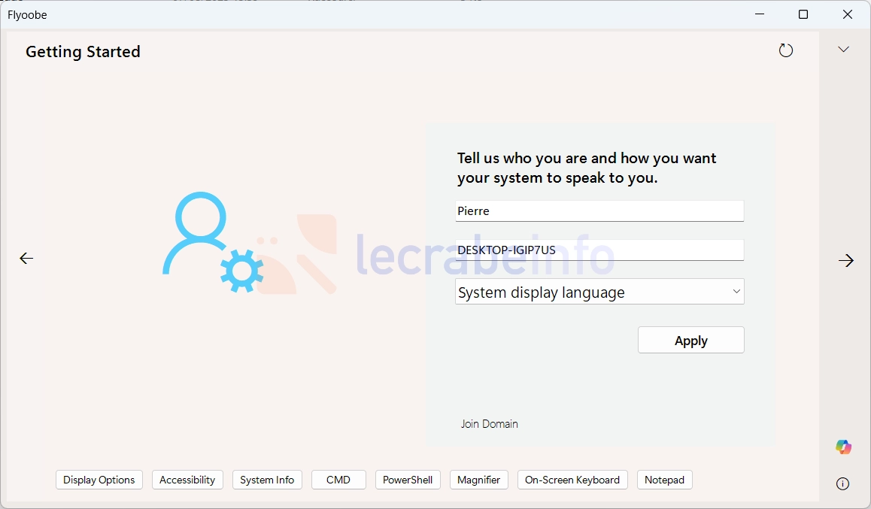Image resolution: width=871 pixels, height=509 pixels.
Task: Open the On-Screen Keyboard
Action: point(572,480)
